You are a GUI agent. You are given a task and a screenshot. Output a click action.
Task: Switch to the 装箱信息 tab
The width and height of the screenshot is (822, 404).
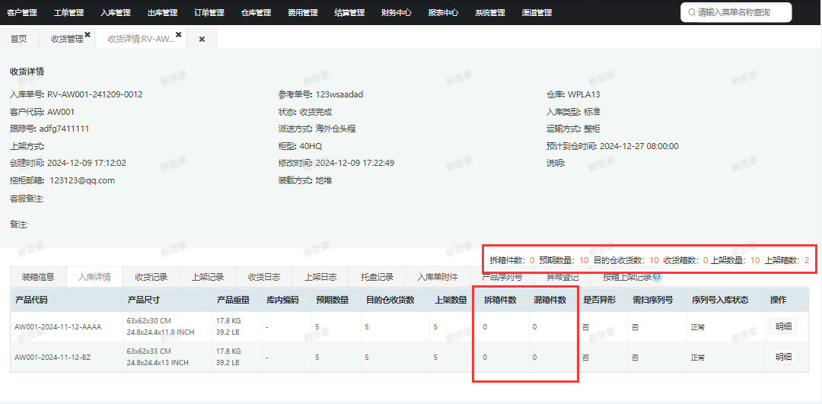(x=38, y=277)
